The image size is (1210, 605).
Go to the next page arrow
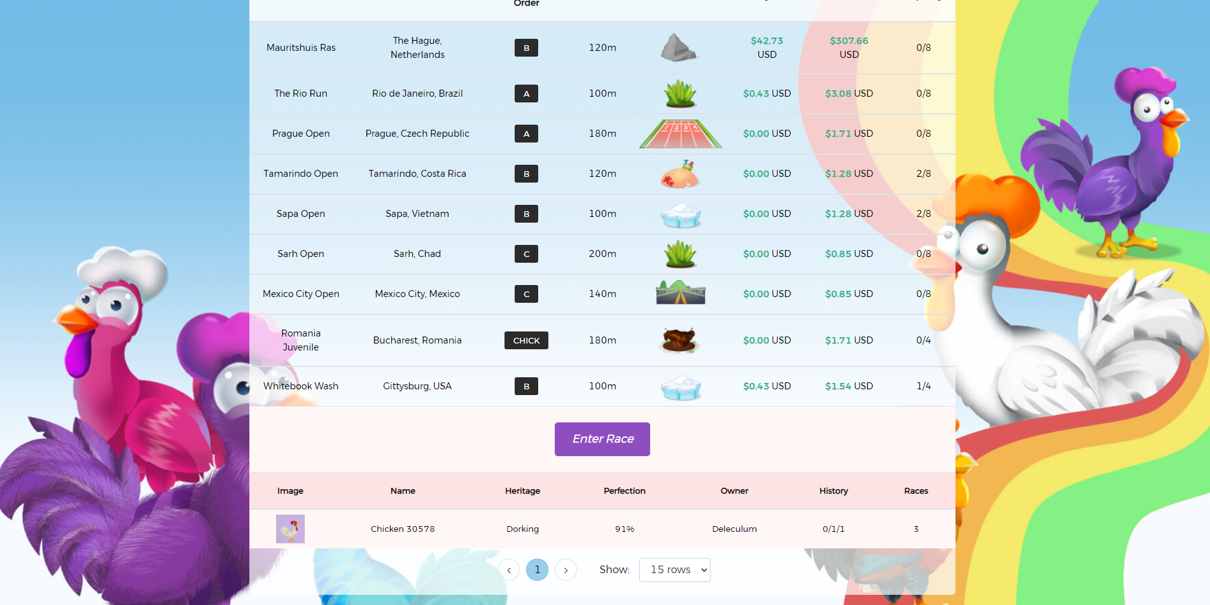pyautogui.click(x=566, y=570)
